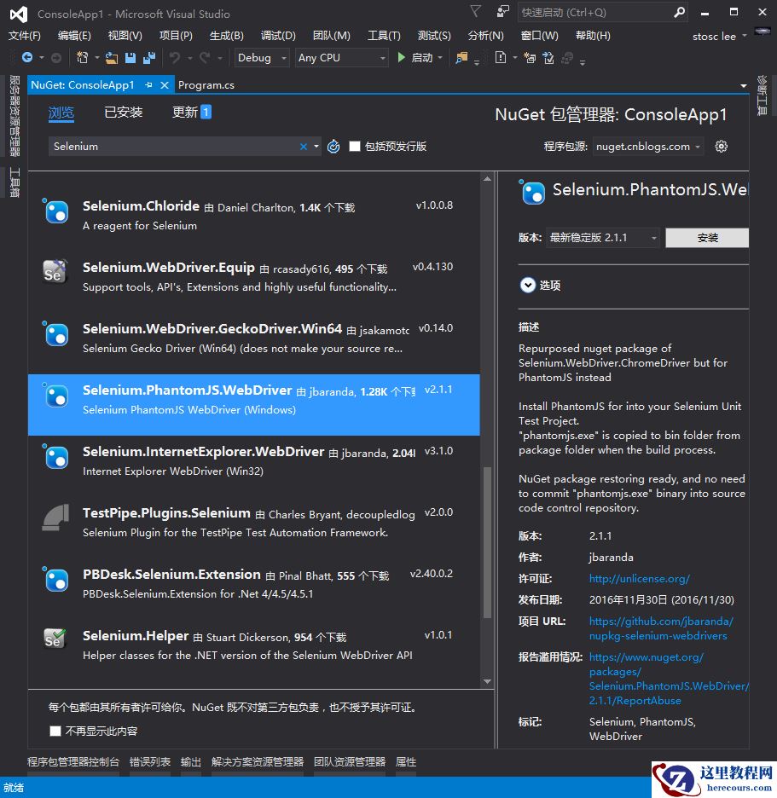Image resolution: width=777 pixels, height=798 pixels.
Task: Switch to the Program.cs tab
Action: point(206,85)
